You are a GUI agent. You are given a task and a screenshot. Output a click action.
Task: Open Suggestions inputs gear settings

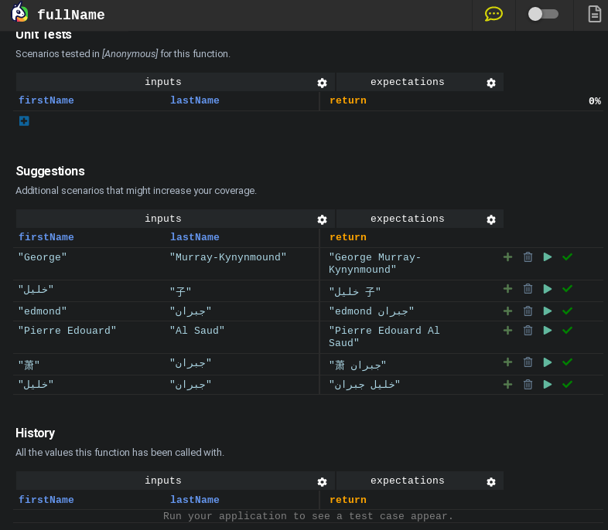tap(322, 219)
